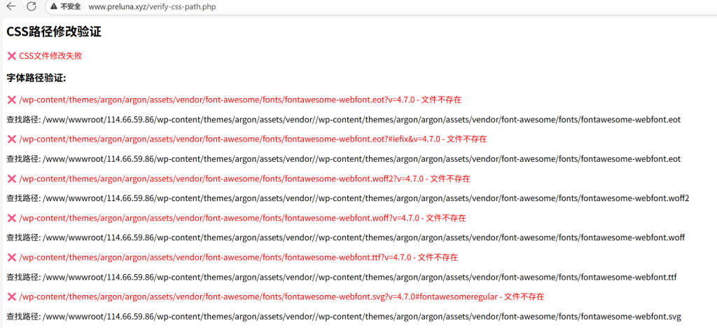Click the red X before fontawesome-webfont.eot?v=4.7.0
Screen dimensions: 717x328
(11, 100)
